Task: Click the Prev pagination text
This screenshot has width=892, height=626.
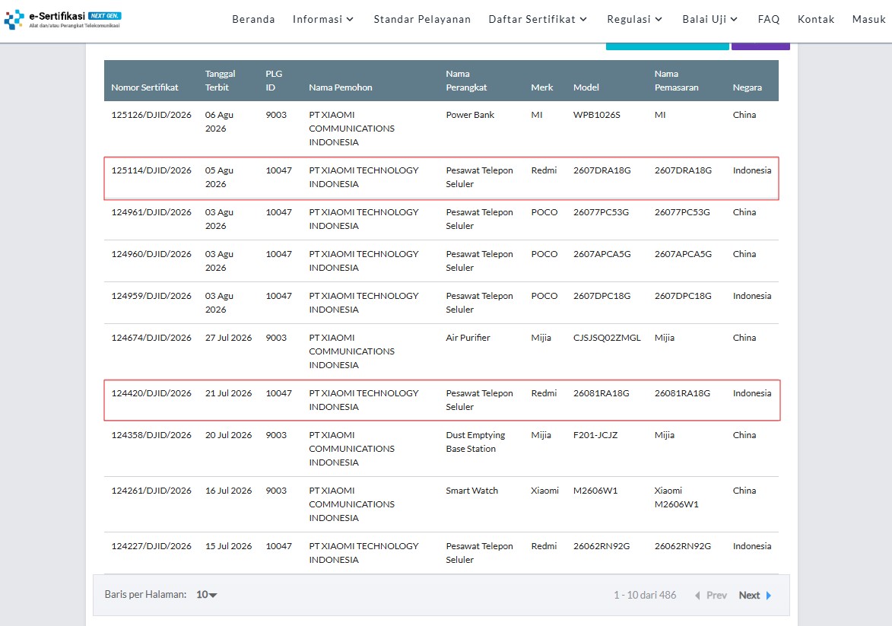Action: pyautogui.click(x=717, y=596)
